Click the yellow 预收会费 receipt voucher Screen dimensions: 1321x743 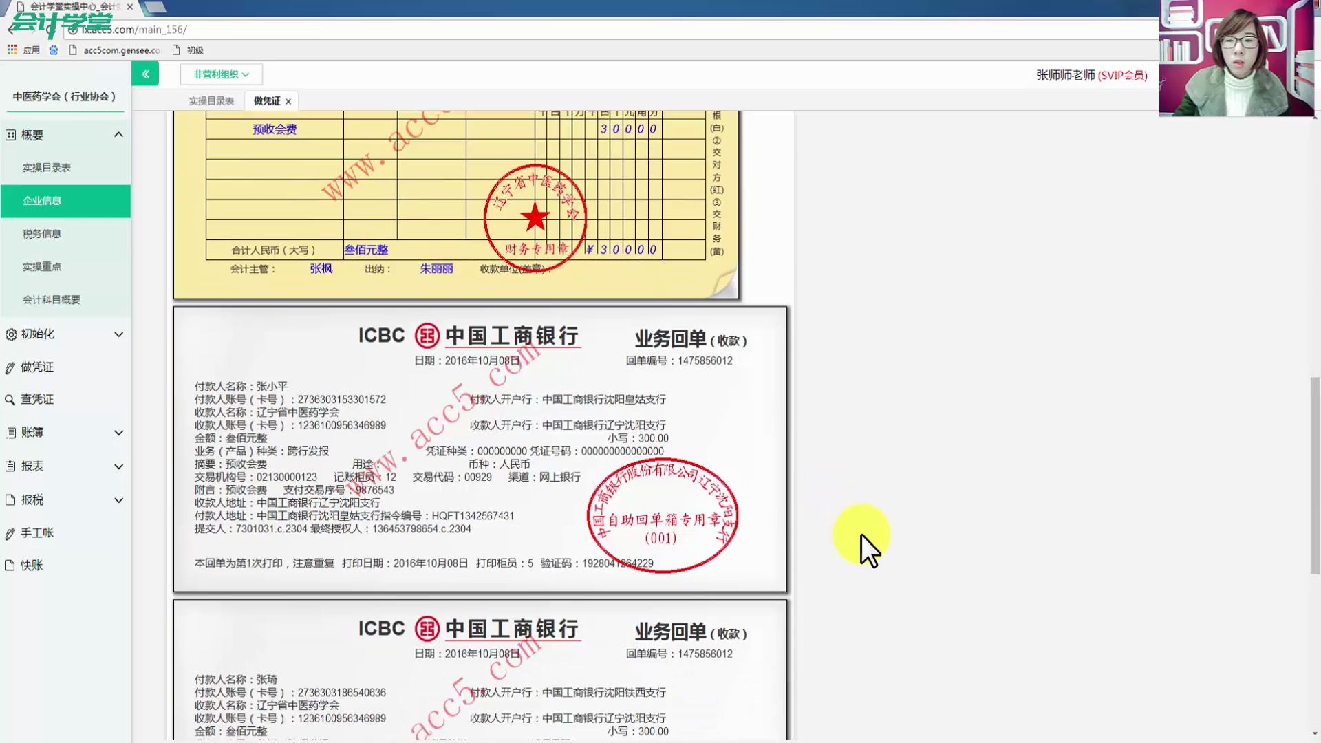point(456,205)
